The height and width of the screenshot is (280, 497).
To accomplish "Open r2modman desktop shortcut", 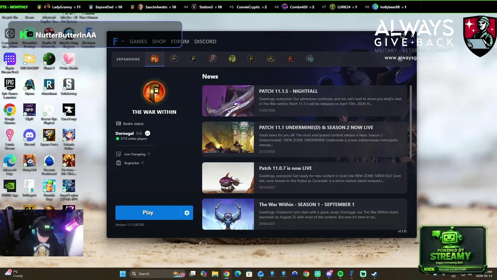I will pyautogui.click(x=49, y=87).
